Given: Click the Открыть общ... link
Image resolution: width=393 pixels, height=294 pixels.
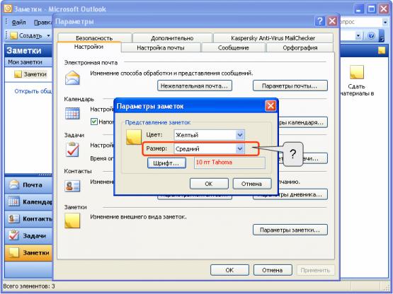Looking at the screenshot, I should point(33,91).
